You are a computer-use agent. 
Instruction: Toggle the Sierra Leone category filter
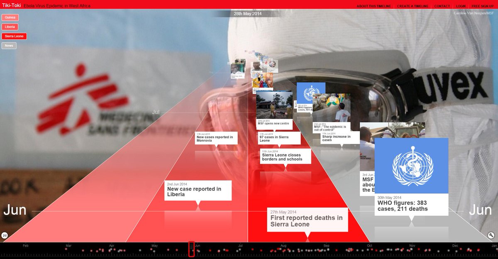pos(14,36)
